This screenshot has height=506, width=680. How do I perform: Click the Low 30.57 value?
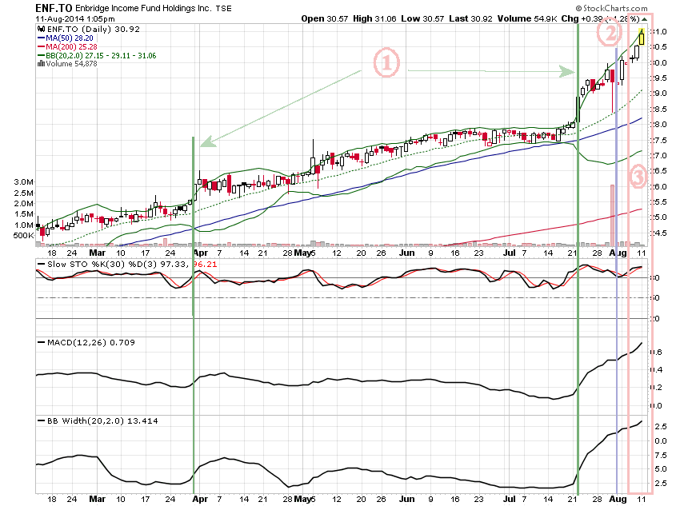[x=422, y=18]
